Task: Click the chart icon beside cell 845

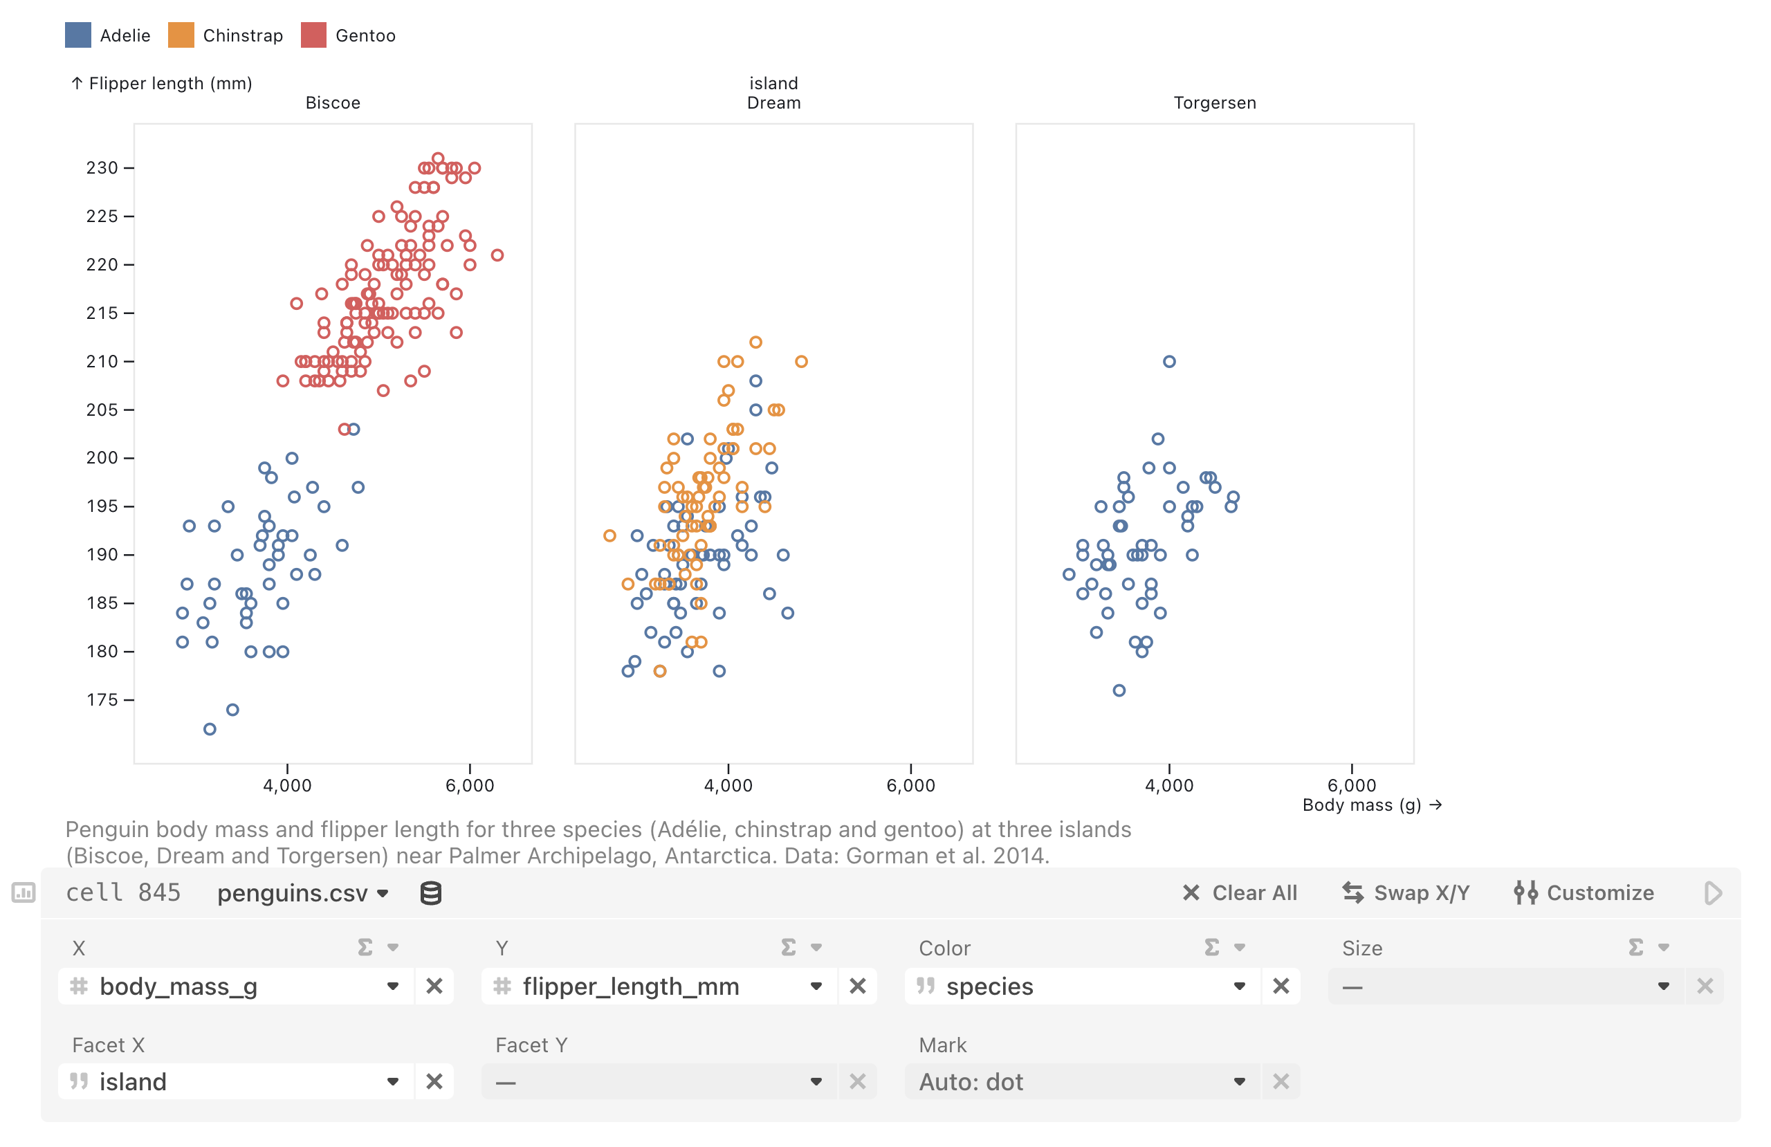Action: [22, 893]
